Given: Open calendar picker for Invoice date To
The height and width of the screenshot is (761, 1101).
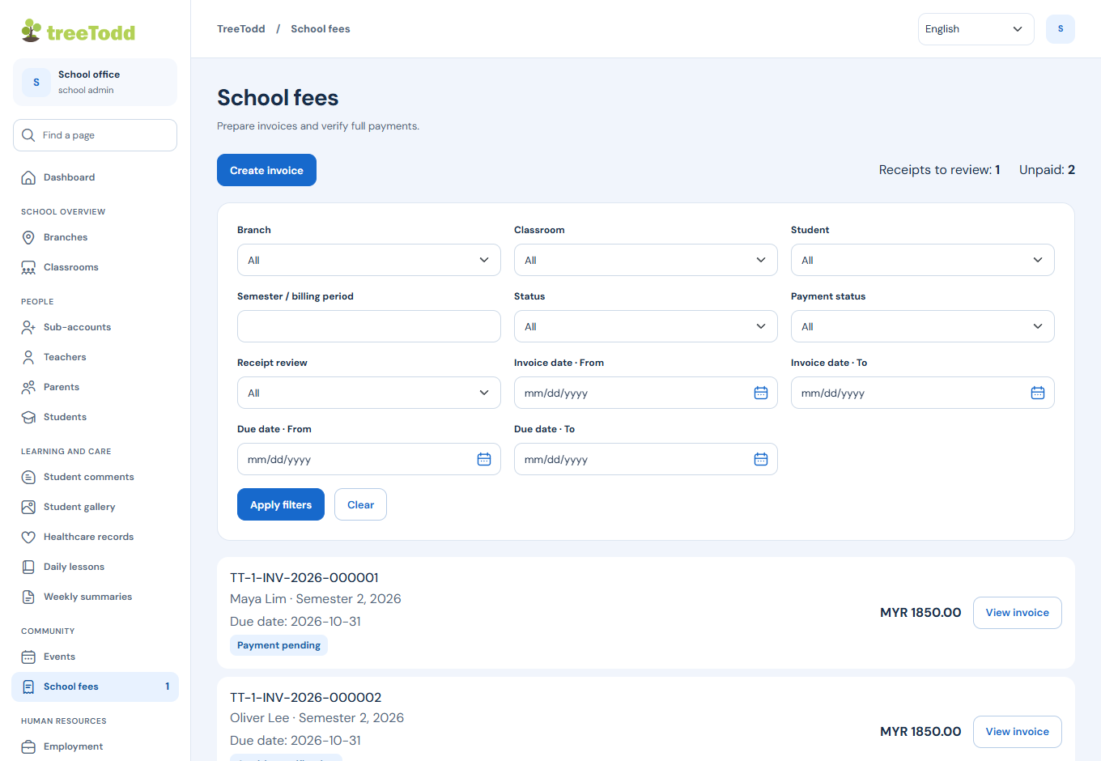Looking at the screenshot, I should tap(1038, 393).
